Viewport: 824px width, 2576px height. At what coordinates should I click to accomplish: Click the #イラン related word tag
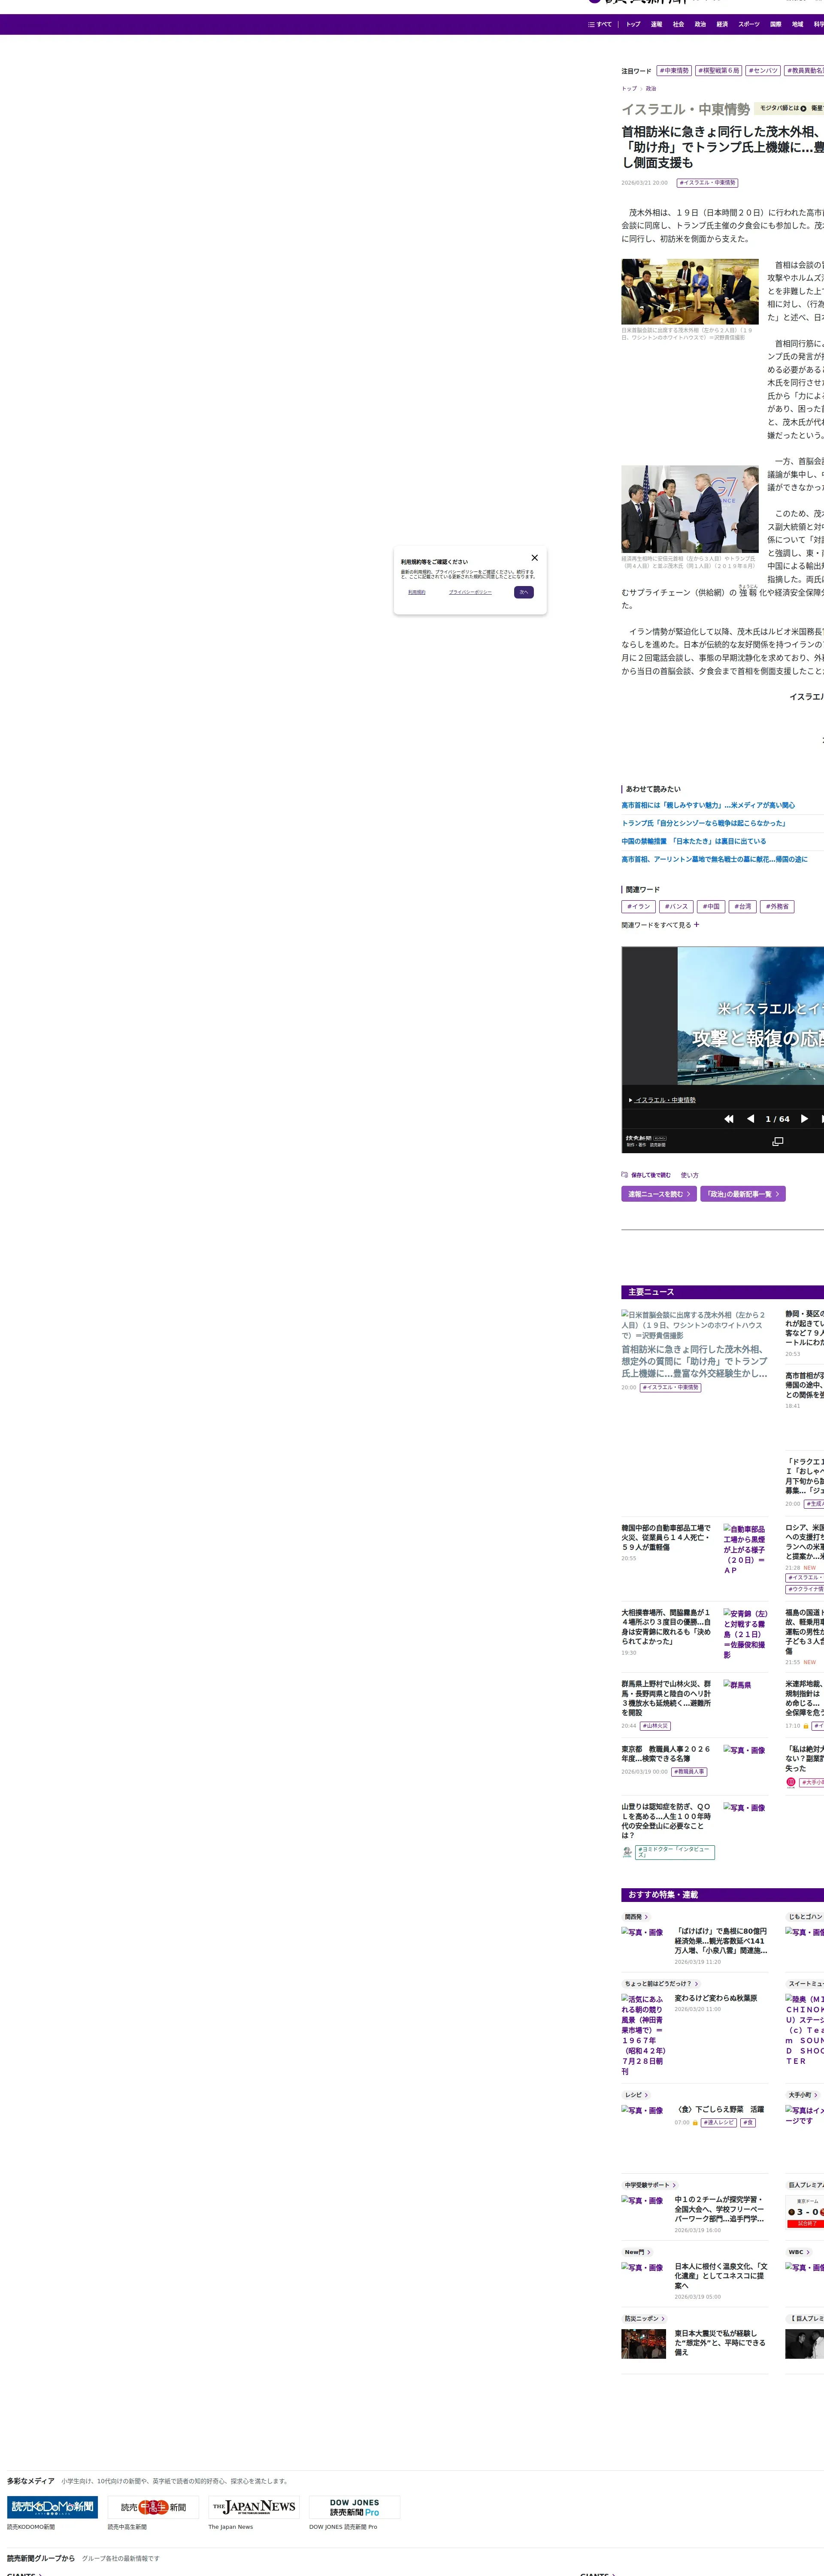click(x=638, y=907)
